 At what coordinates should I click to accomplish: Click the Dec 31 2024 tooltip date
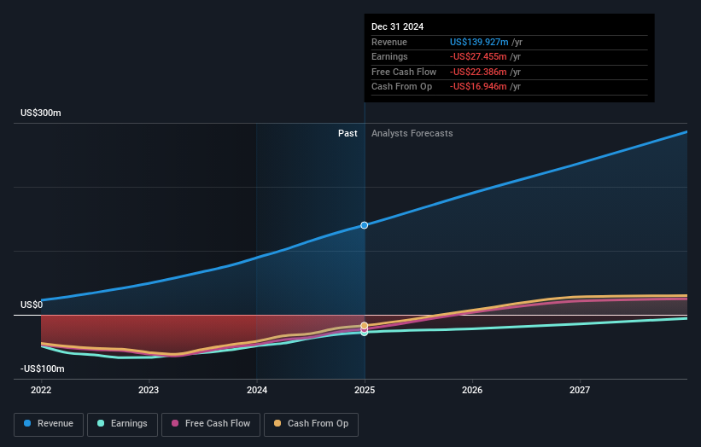pos(397,26)
